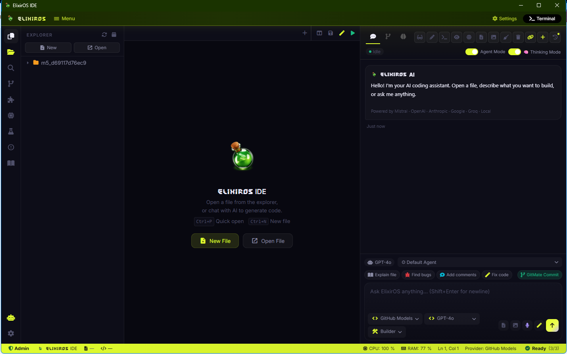Open the problems exclamation-circle view
567x354 pixels.
pyautogui.click(x=11, y=147)
